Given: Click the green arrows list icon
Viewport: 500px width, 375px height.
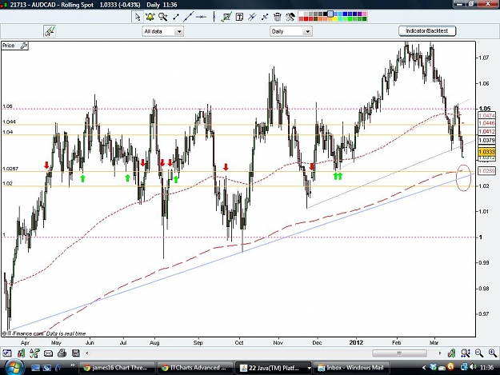Looking at the screenshot, I should click(34, 353).
